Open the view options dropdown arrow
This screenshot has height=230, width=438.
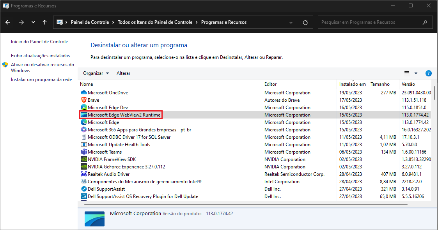tap(416, 73)
